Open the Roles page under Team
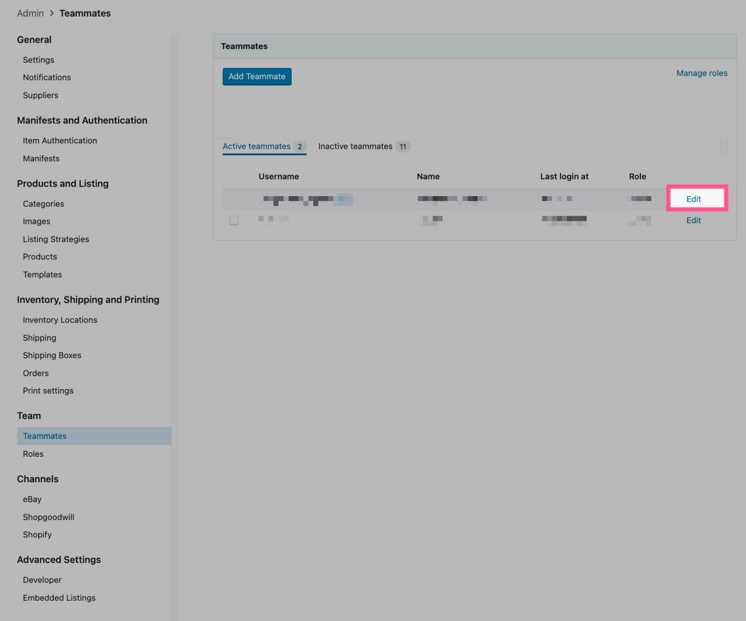 tap(33, 454)
